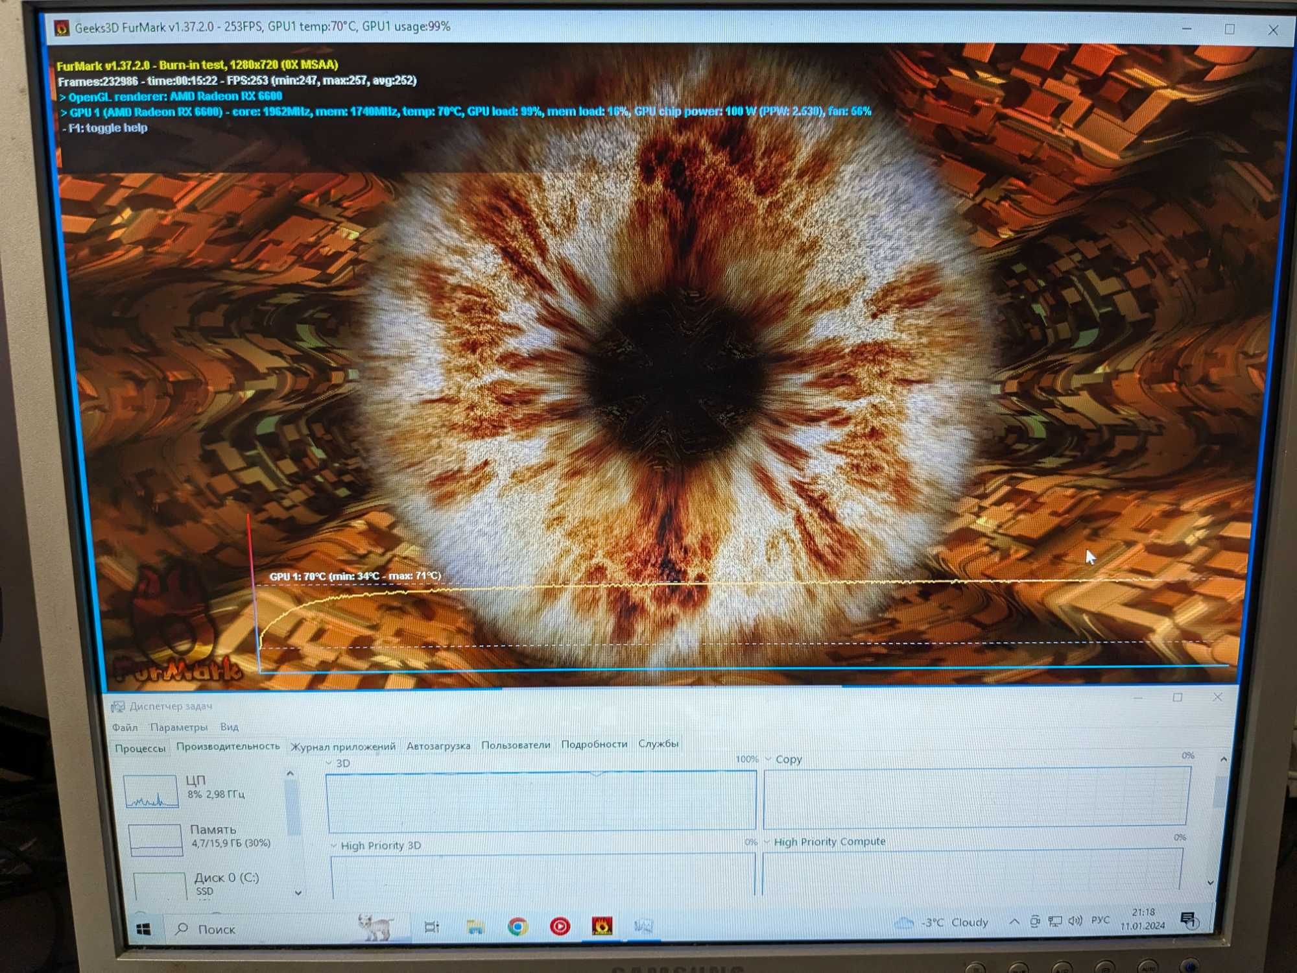1297x973 pixels.
Task: Select the Производительность tab
Action: pyautogui.click(x=228, y=747)
